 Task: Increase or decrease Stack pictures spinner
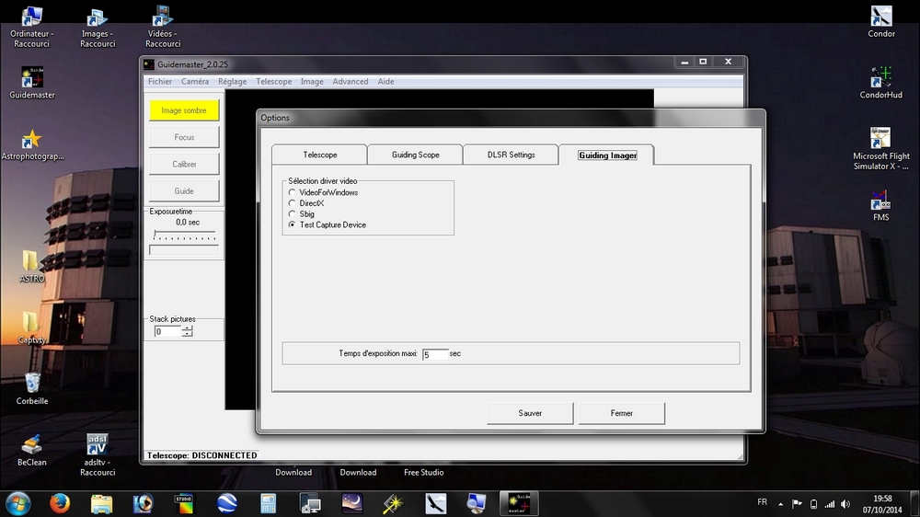187,331
